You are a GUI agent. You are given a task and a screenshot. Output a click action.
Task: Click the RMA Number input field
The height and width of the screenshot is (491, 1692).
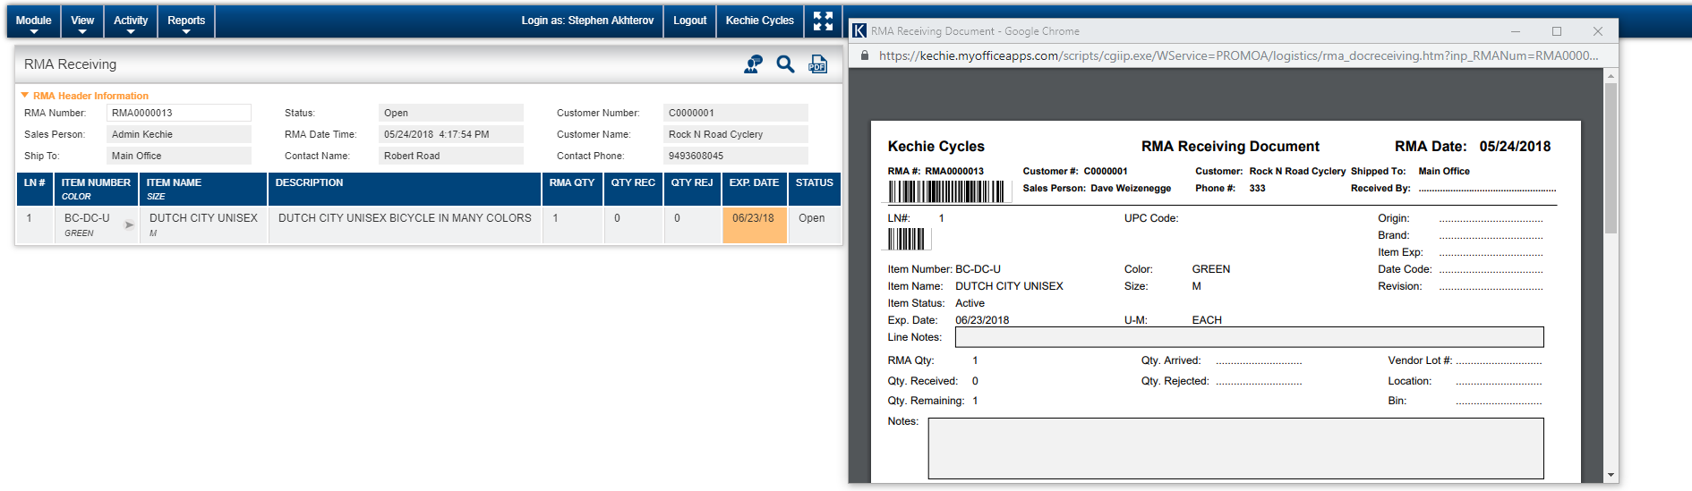pos(179,113)
